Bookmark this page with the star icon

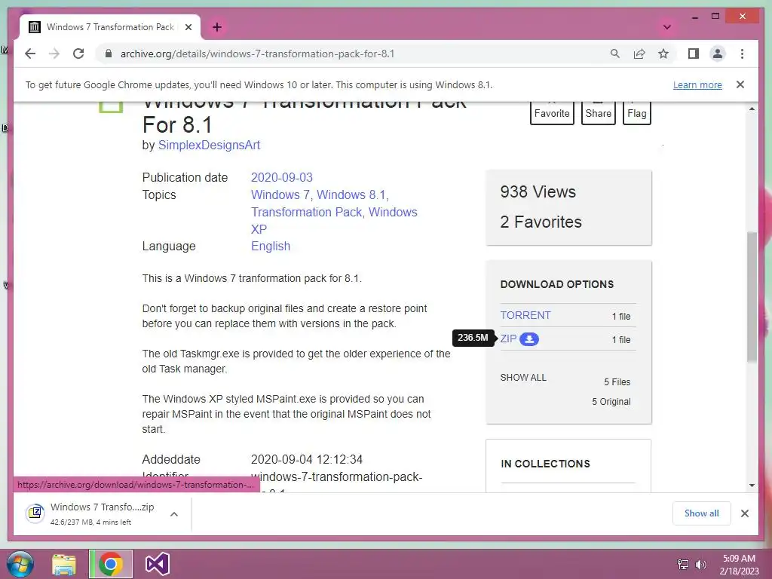663,54
